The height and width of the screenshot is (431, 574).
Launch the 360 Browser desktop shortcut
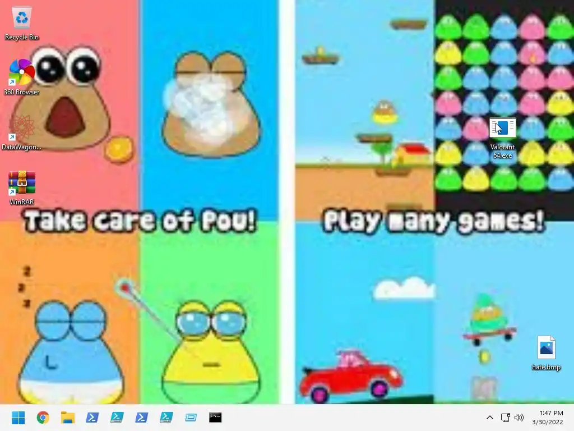(22, 77)
